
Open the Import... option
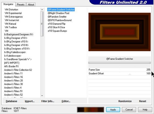coord(30,101)
